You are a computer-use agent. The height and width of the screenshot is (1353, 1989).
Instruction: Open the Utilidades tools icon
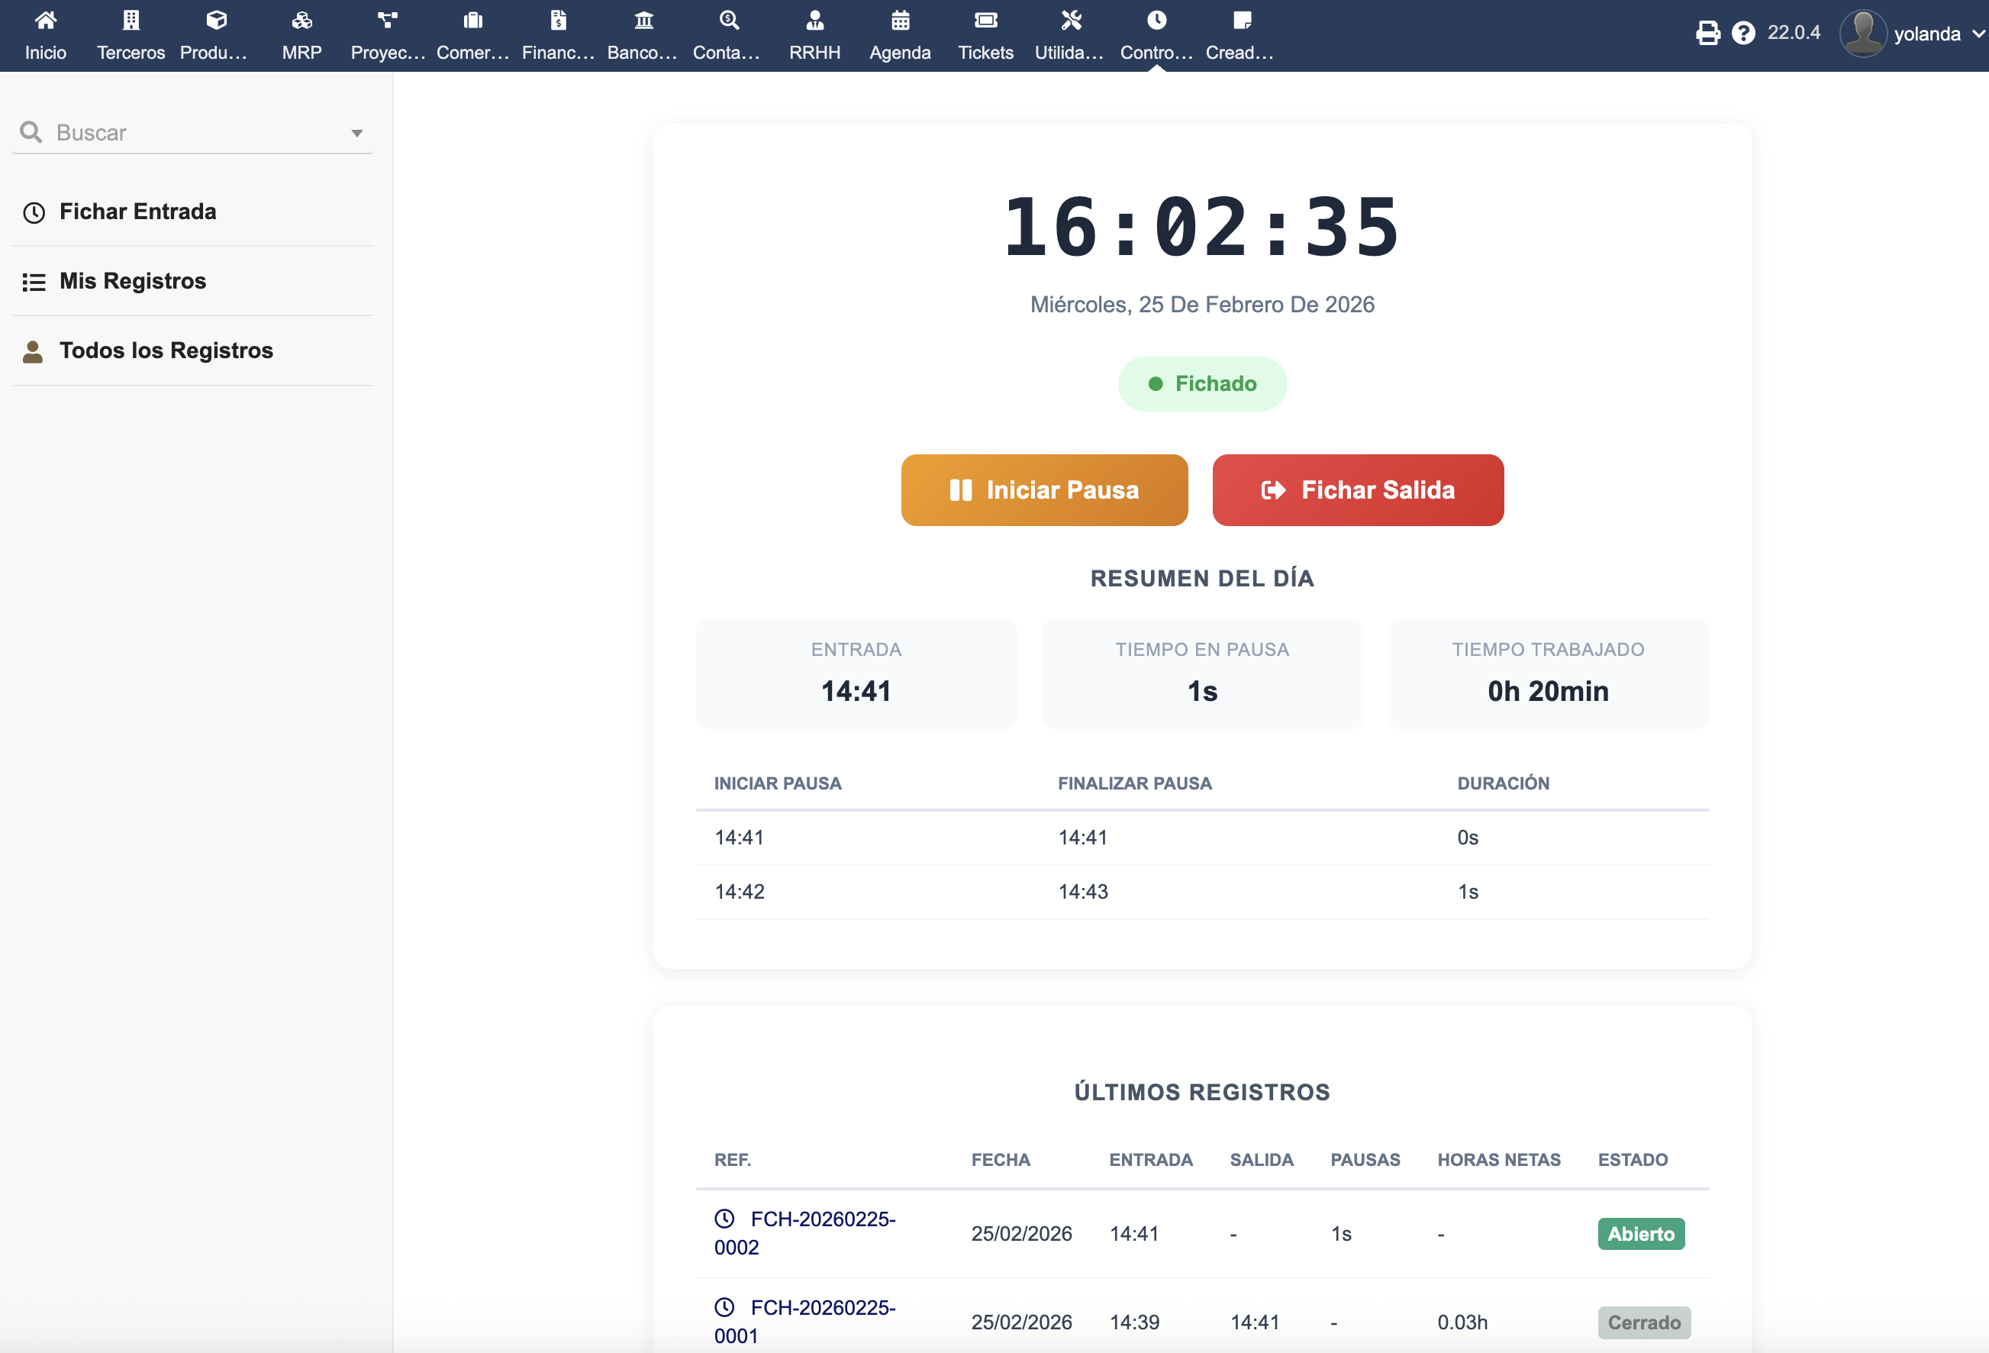coord(1071,21)
